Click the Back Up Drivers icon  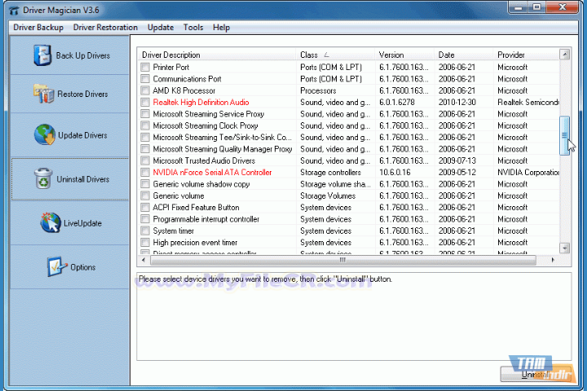pyautogui.click(x=42, y=55)
